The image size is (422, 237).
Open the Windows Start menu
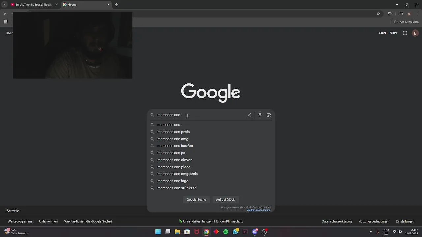[158, 232]
